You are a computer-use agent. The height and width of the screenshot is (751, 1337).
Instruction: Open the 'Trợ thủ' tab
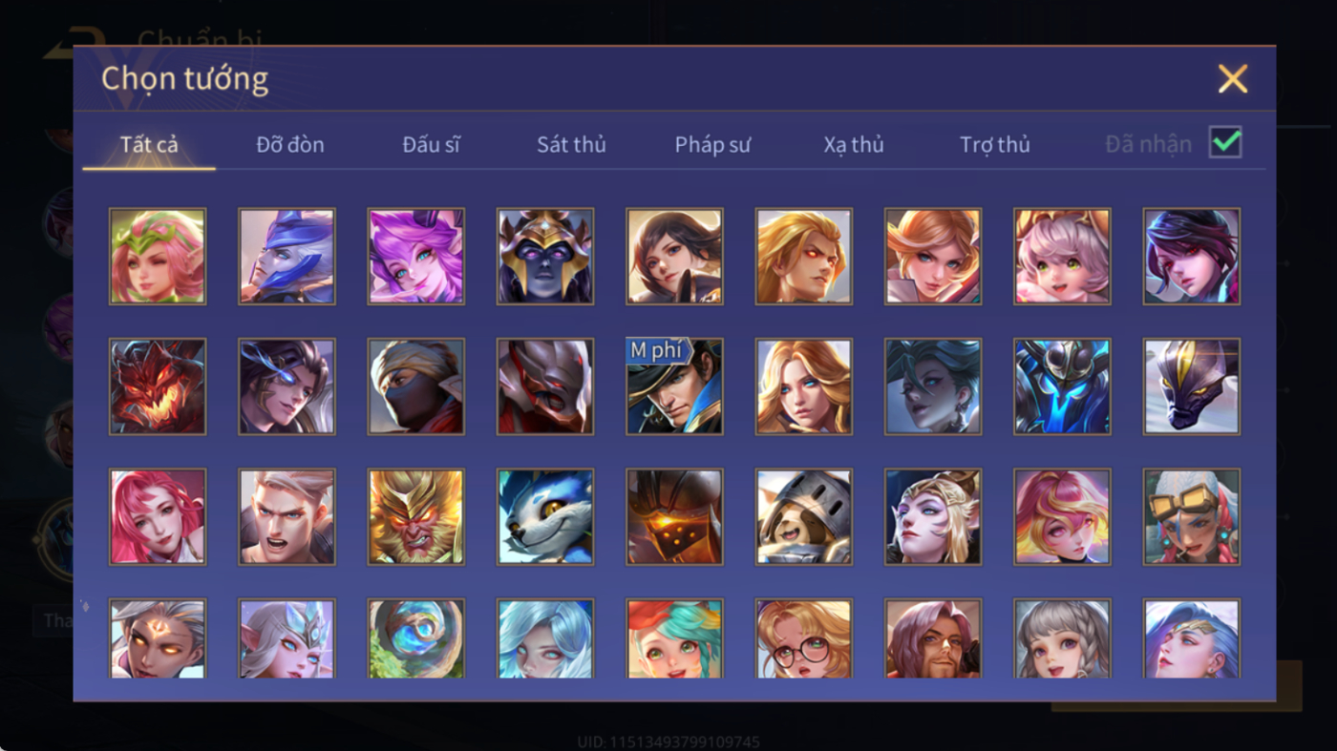click(995, 145)
